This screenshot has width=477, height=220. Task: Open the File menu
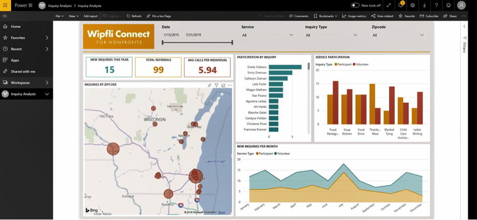[59, 16]
